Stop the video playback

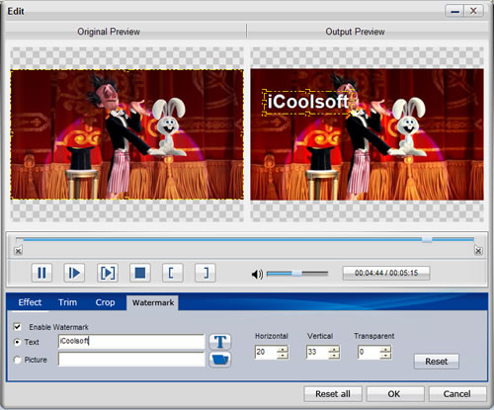140,273
